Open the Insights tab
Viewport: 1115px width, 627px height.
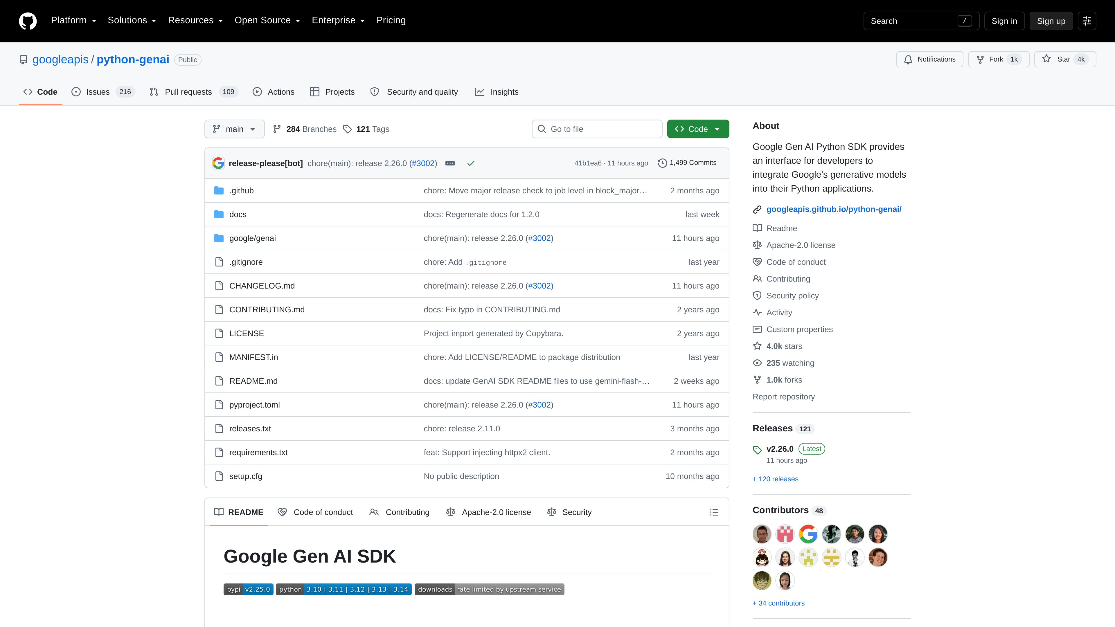coord(497,92)
